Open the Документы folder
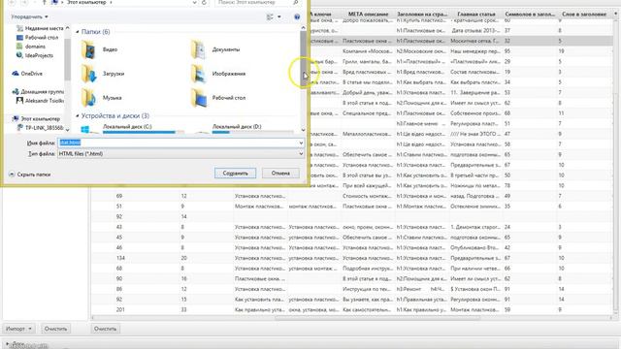 tap(215, 49)
